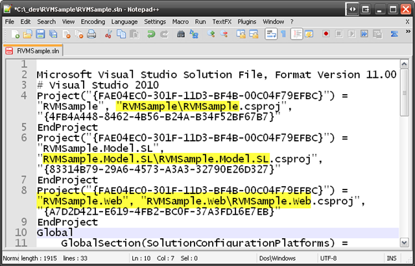Click line 10 containing the text Global
The height and width of the screenshot is (266, 415).
(46, 232)
